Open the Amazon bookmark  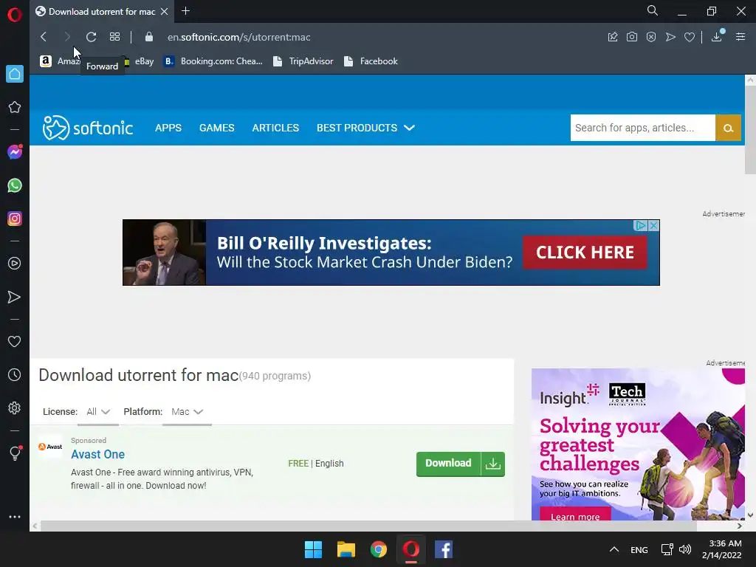click(60, 61)
